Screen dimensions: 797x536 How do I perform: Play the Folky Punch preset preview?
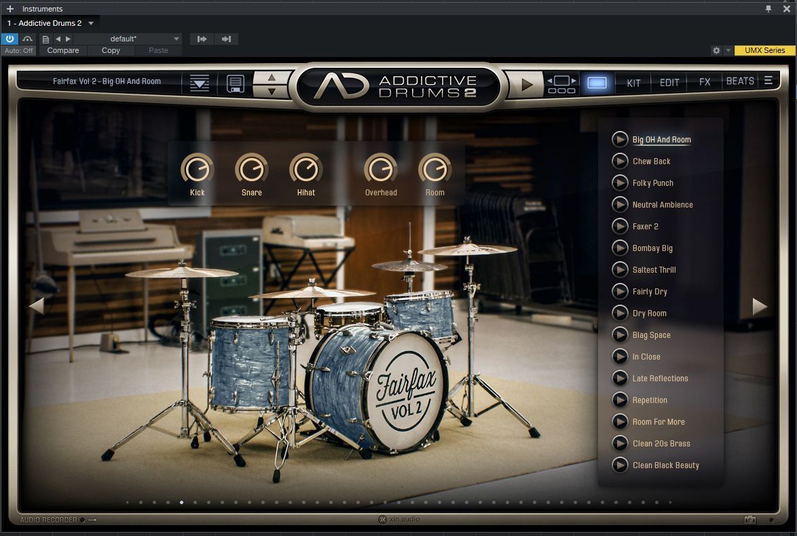tap(620, 183)
